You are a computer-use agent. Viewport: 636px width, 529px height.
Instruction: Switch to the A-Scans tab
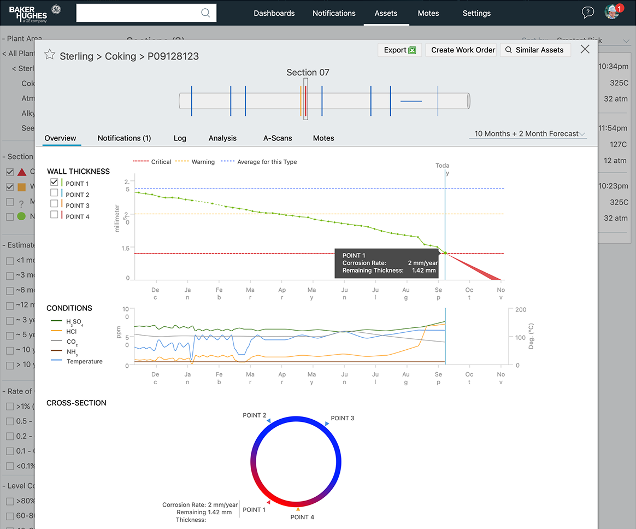point(278,138)
